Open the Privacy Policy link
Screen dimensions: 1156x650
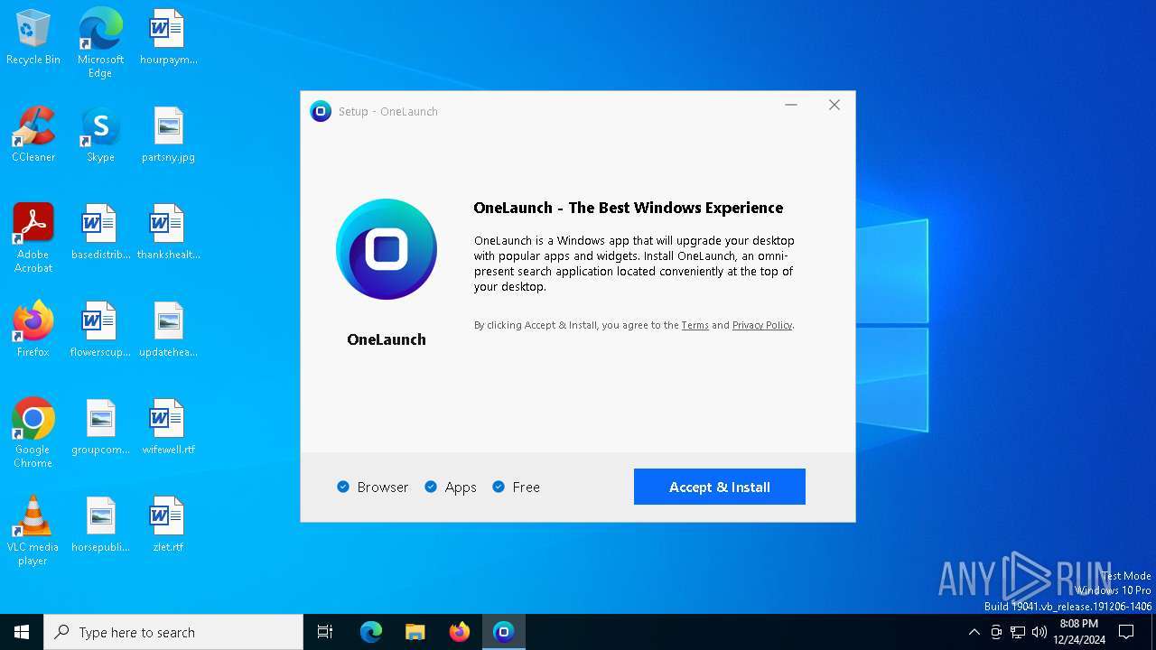tap(762, 325)
